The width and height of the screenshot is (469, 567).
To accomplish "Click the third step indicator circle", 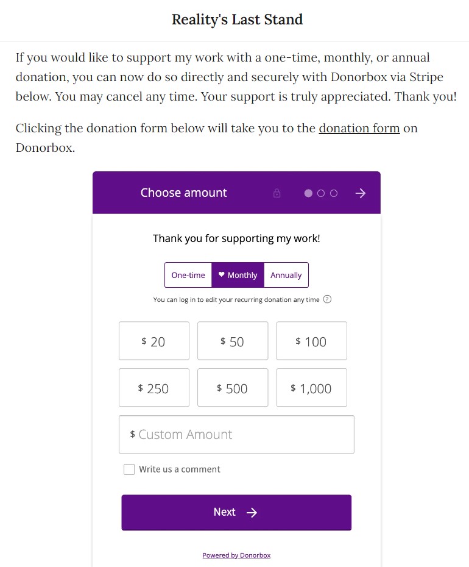I will (x=334, y=193).
